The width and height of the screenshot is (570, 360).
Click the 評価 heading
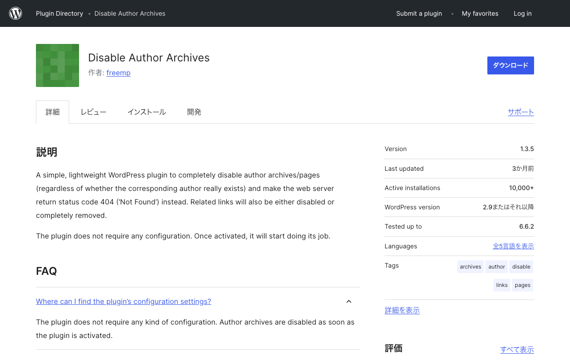393,348
